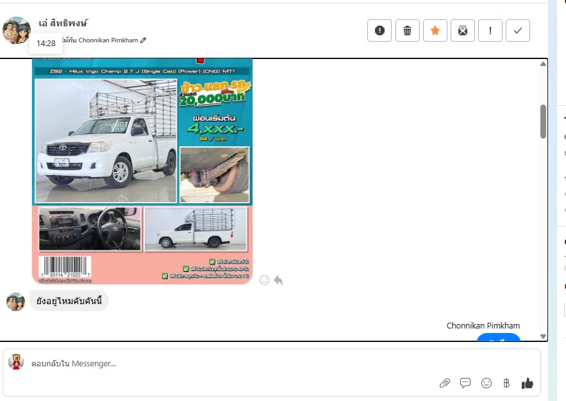Flag conversation with the exclamation mark button
Viewport: 566px width, 401px height.
pyautogui.click(x=490, y=31)
